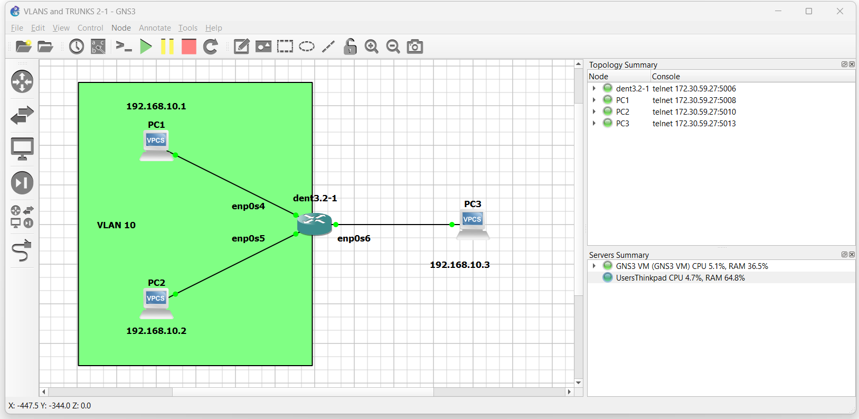Click the canvas horizontal scrollbar left arrow
Image resolution: width=859 pixels, height=419 pixels.
pyautogui.click(x=44, y=392)
